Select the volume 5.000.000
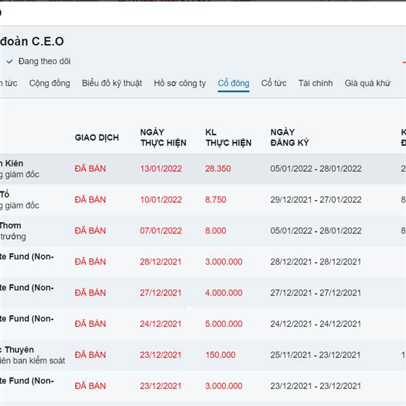The width and height of the screenshot is (406, 406). [224, 324]
